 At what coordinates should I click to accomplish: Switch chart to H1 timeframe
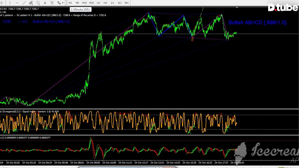(x=99, y=3)
